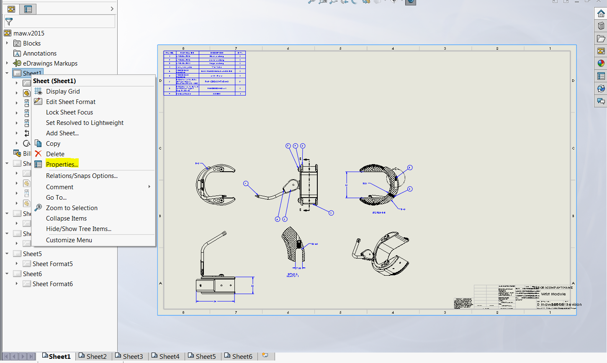607x363 pixels.
Task: Toggle Lock Sheet Focus
Action: 69,112
